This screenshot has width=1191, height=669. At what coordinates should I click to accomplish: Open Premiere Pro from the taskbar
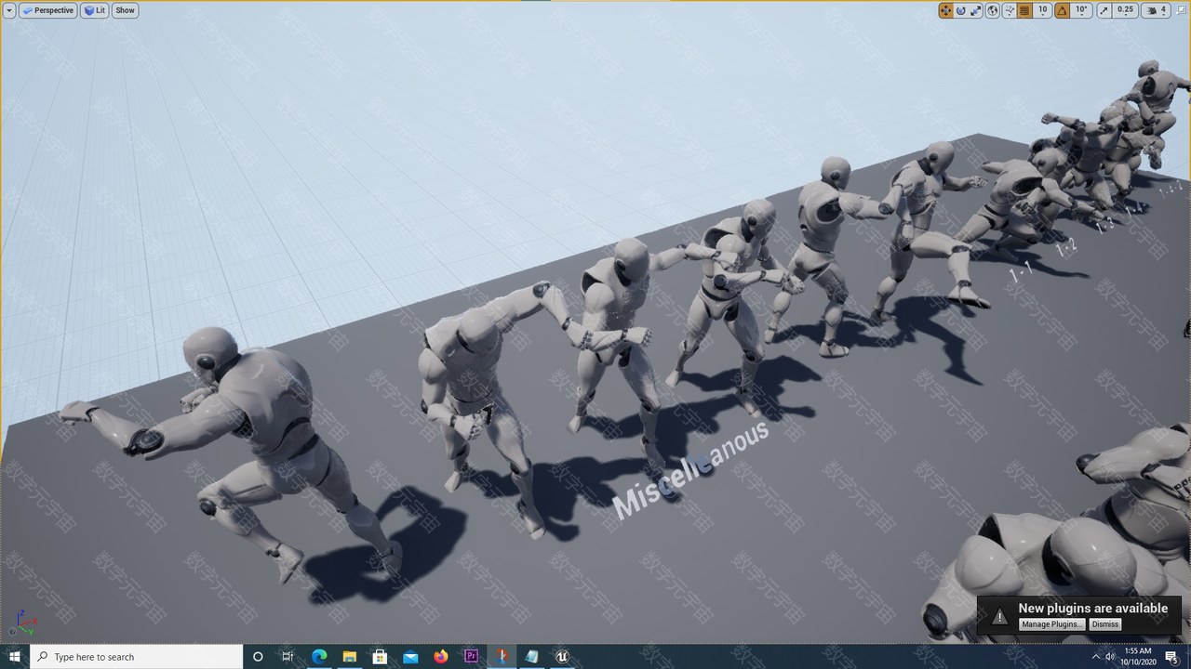click(x=471, y=656)
